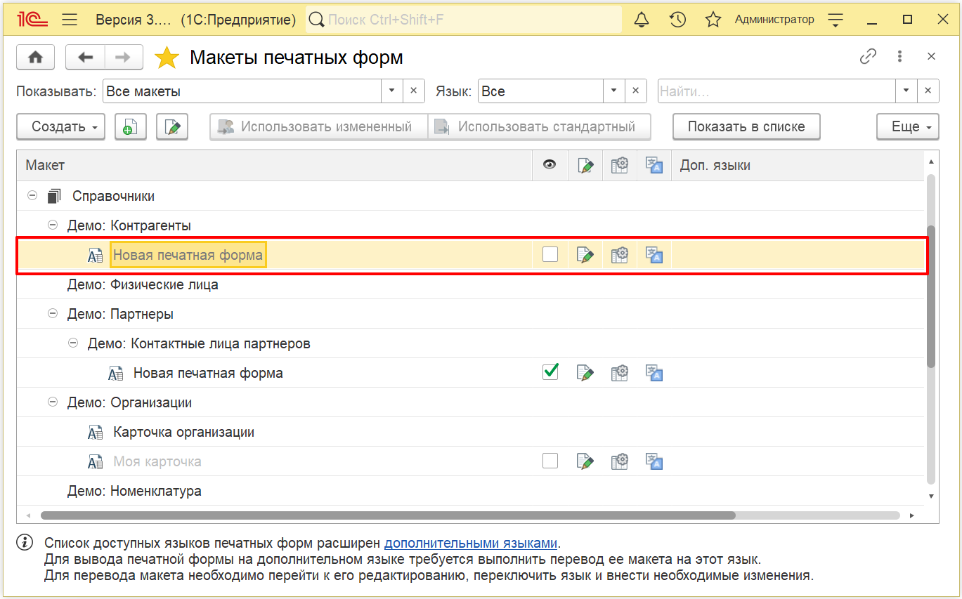Go to the home page
Viewport: 962px width, 599px height.
[36, 58]
